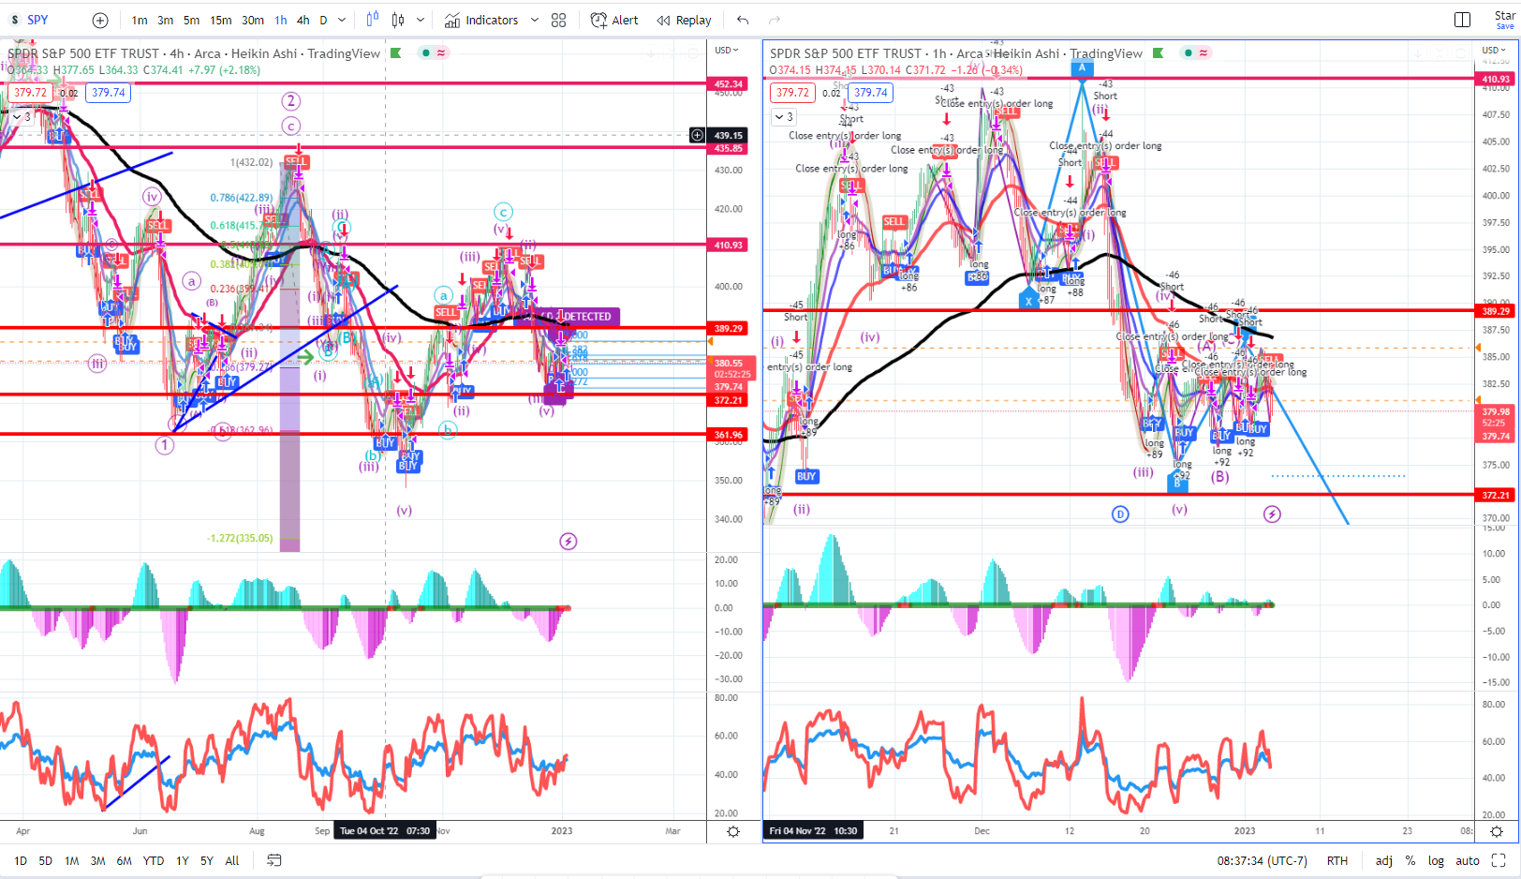Click the Save layout link
This screenshot has width=1521, height=879.
(1505, 26)
